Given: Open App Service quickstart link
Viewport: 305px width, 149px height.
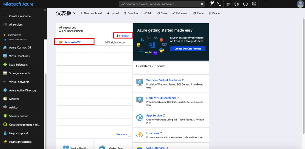Looking at the screenshot, I should coord(154,115).
